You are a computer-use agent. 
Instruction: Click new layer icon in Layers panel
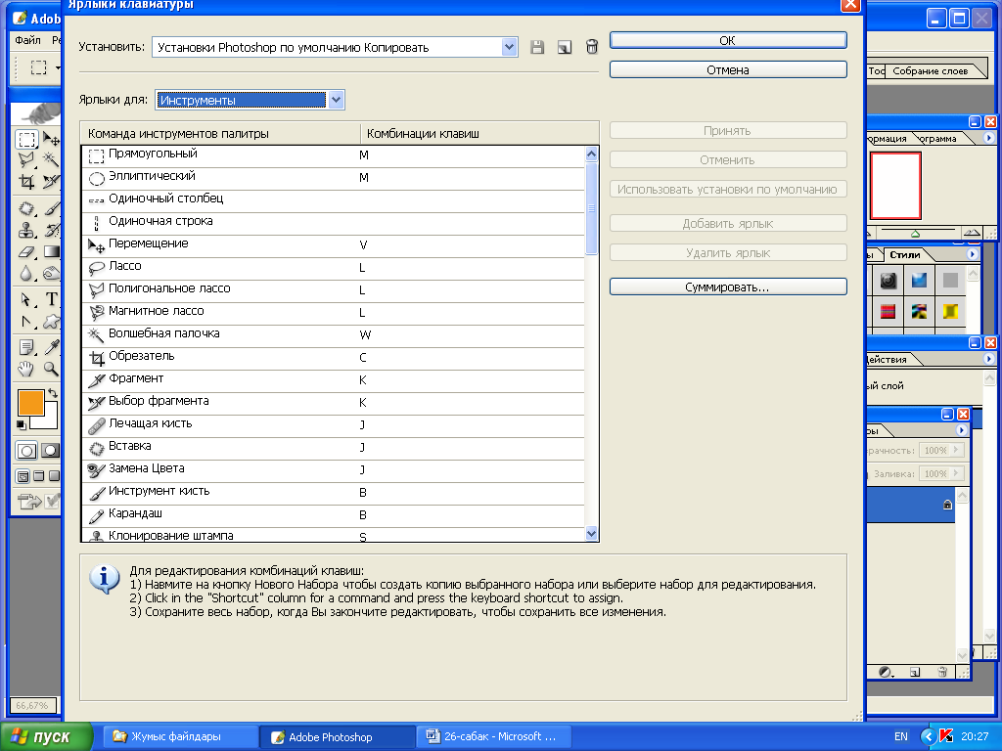(x=915, y=672)
